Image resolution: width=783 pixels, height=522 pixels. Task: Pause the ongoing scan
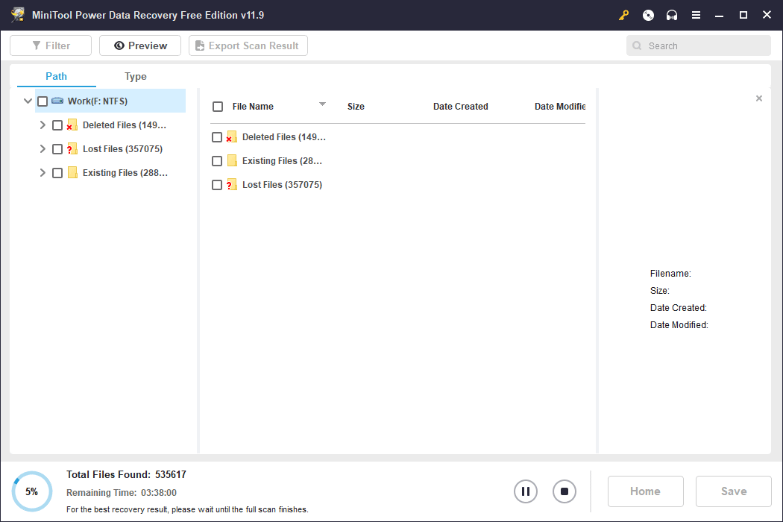[526, 491]
